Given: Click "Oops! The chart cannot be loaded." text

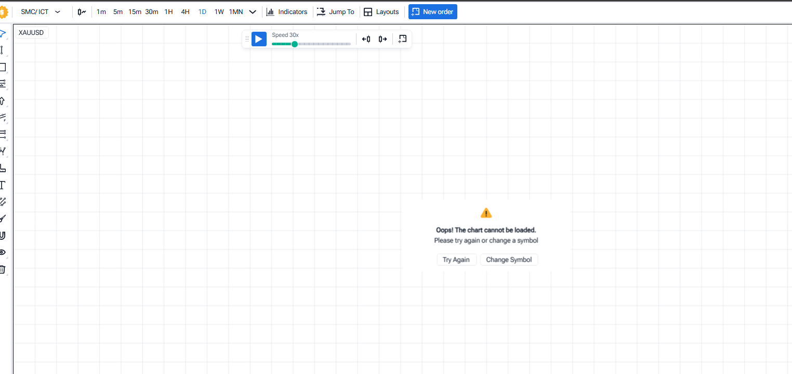Looking at the screenshot, I should pyautogui.click(x=486, y=230).
